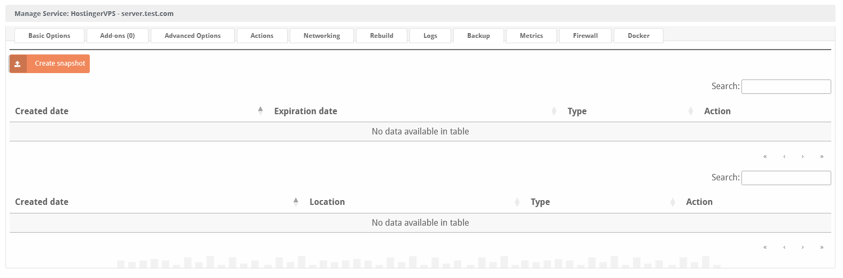Click the upload icon on Create snapshot
This screenshot has width=843, height=278.
[18, 63]
